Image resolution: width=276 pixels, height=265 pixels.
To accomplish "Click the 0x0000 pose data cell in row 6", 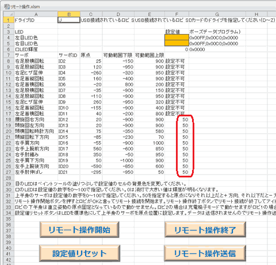I will pos(217,50).
